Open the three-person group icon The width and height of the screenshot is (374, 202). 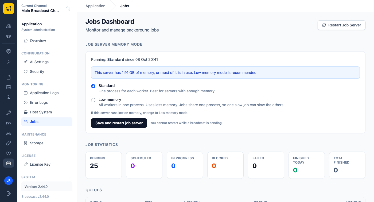coord(9,36)
